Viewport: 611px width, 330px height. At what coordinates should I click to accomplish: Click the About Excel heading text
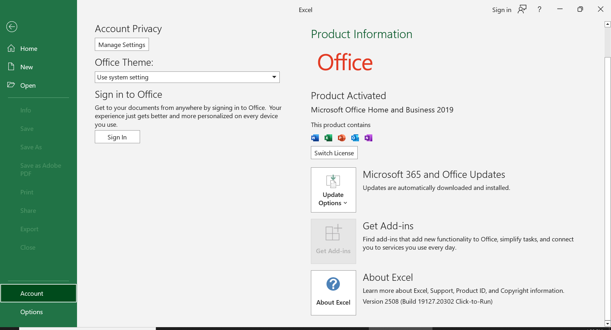pos(388,277)
